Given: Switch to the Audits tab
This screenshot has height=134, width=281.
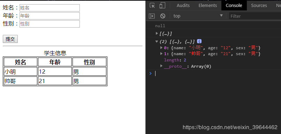Looking at the screenshot, I should coord(183,6).
